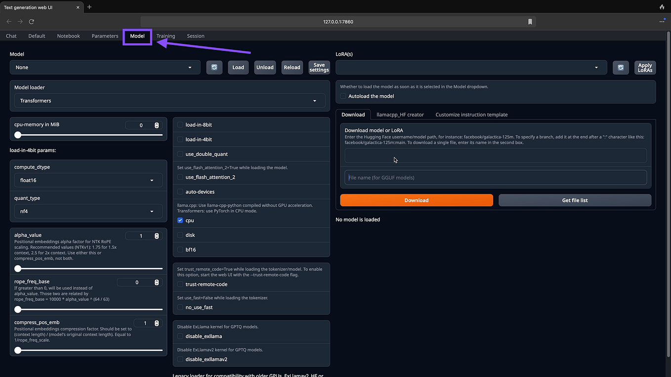The height and width of the screenshot is (377, 671).
Task: Enable trust-remote-code
Action: [180, 284]
